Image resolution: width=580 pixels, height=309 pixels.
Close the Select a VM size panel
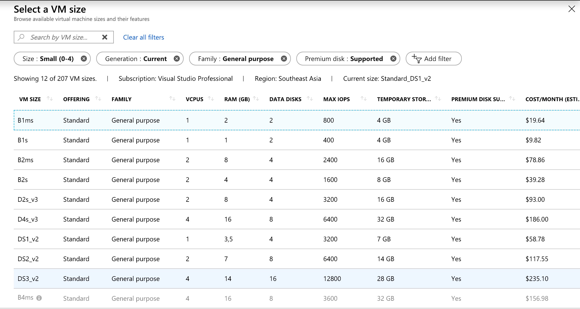pos(571,9)
